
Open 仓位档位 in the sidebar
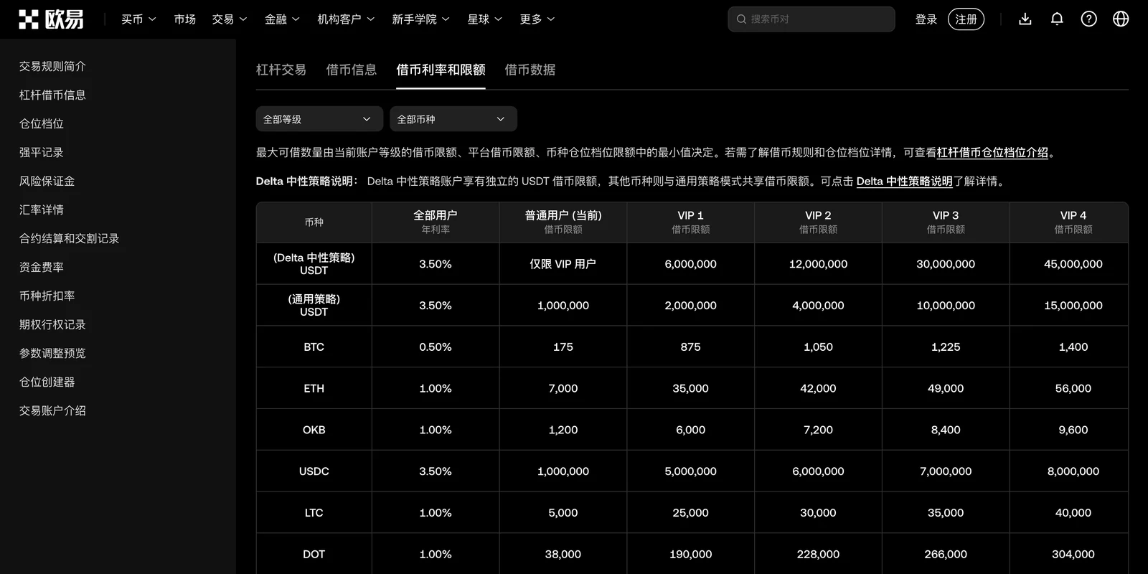[x=42, y=123]
